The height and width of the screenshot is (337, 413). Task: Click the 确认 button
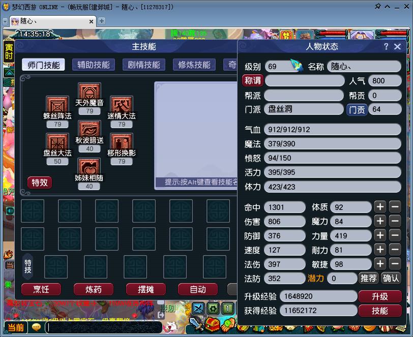(x=391, y=278)
